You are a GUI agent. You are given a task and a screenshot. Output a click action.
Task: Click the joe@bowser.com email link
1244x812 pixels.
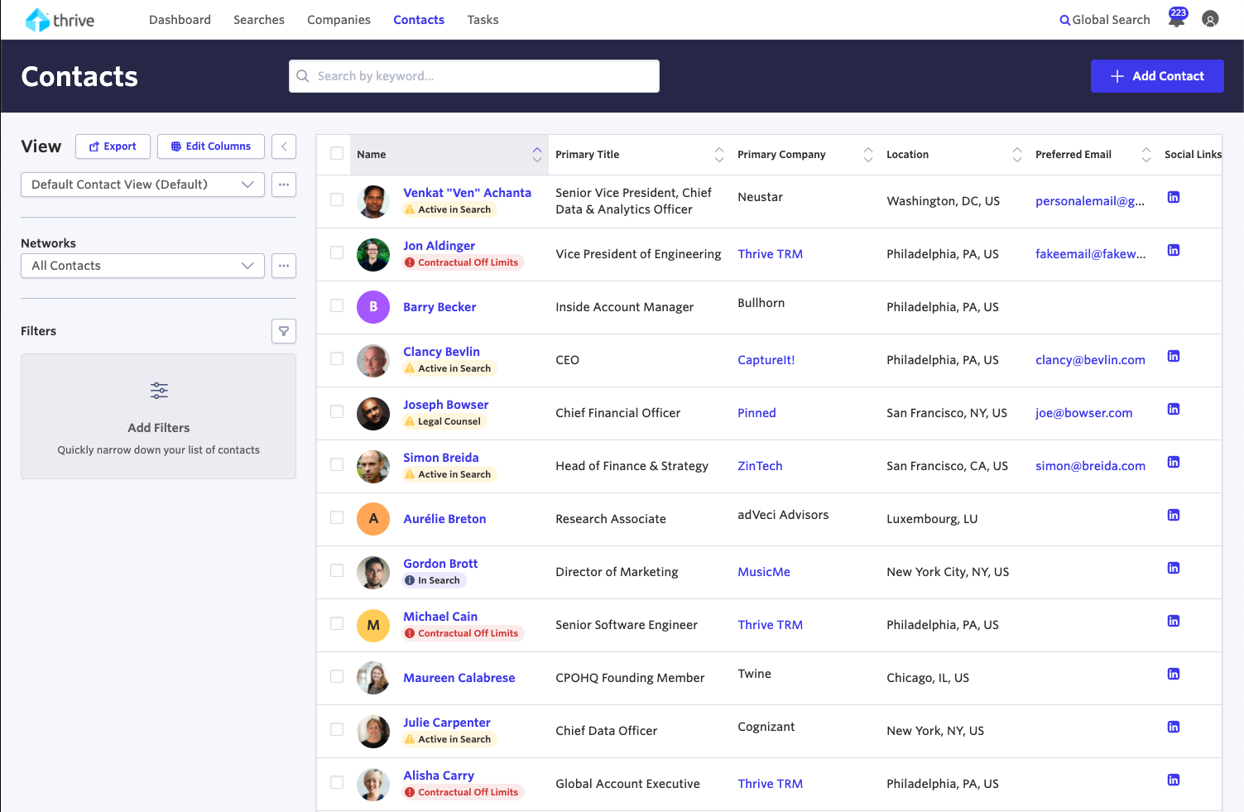[x=1083, y=413]
